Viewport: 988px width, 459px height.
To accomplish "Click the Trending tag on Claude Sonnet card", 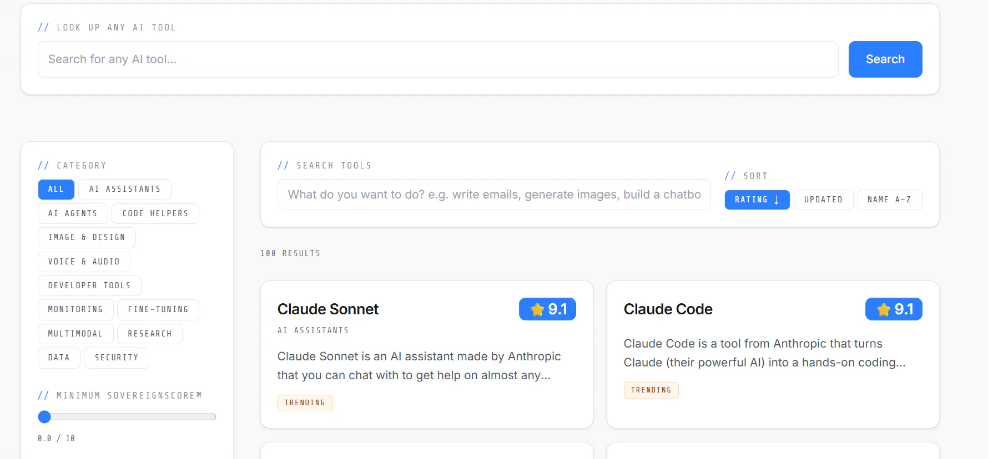I will (x=305, y=403).
